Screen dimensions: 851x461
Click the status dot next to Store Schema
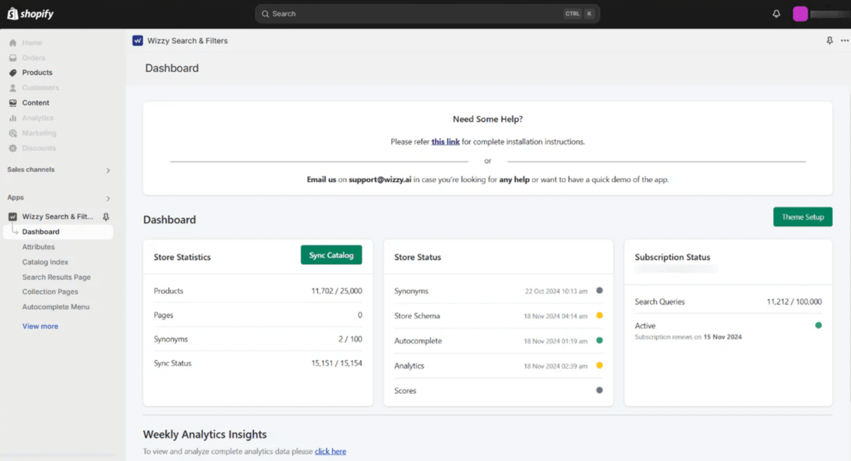(600, 316)
